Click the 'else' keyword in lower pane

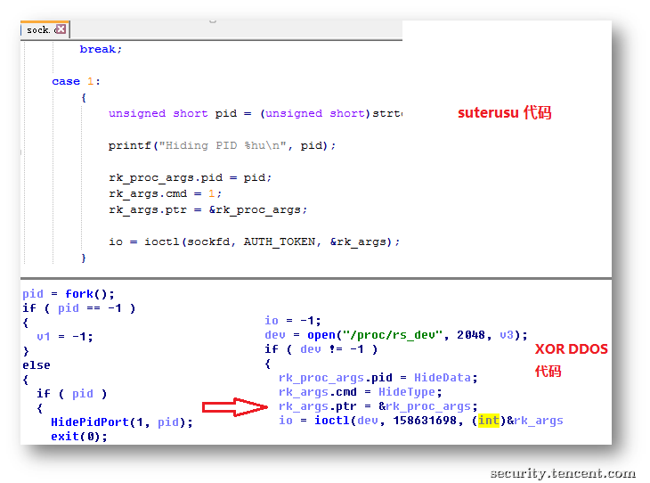point(37,364)
